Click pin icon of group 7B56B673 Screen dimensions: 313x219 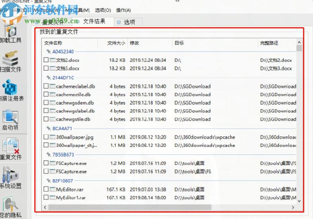point(49,155)
